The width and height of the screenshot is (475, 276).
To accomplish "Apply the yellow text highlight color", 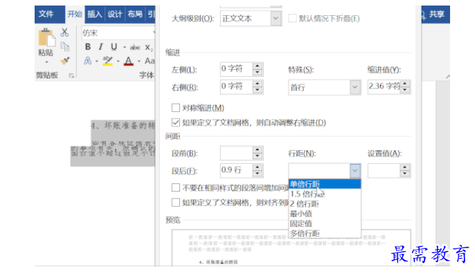I will pyautogui.click(x=107, y=61).
